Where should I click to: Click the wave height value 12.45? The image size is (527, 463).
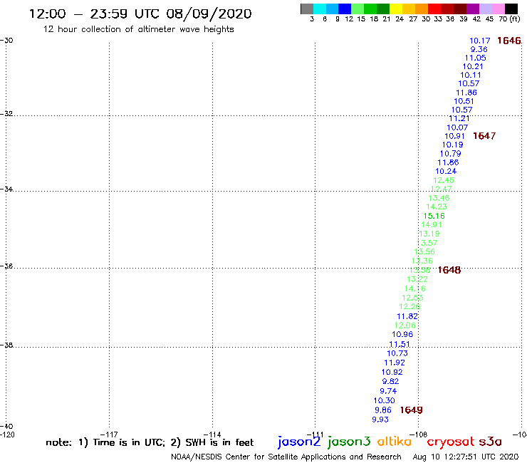(444, 180)
